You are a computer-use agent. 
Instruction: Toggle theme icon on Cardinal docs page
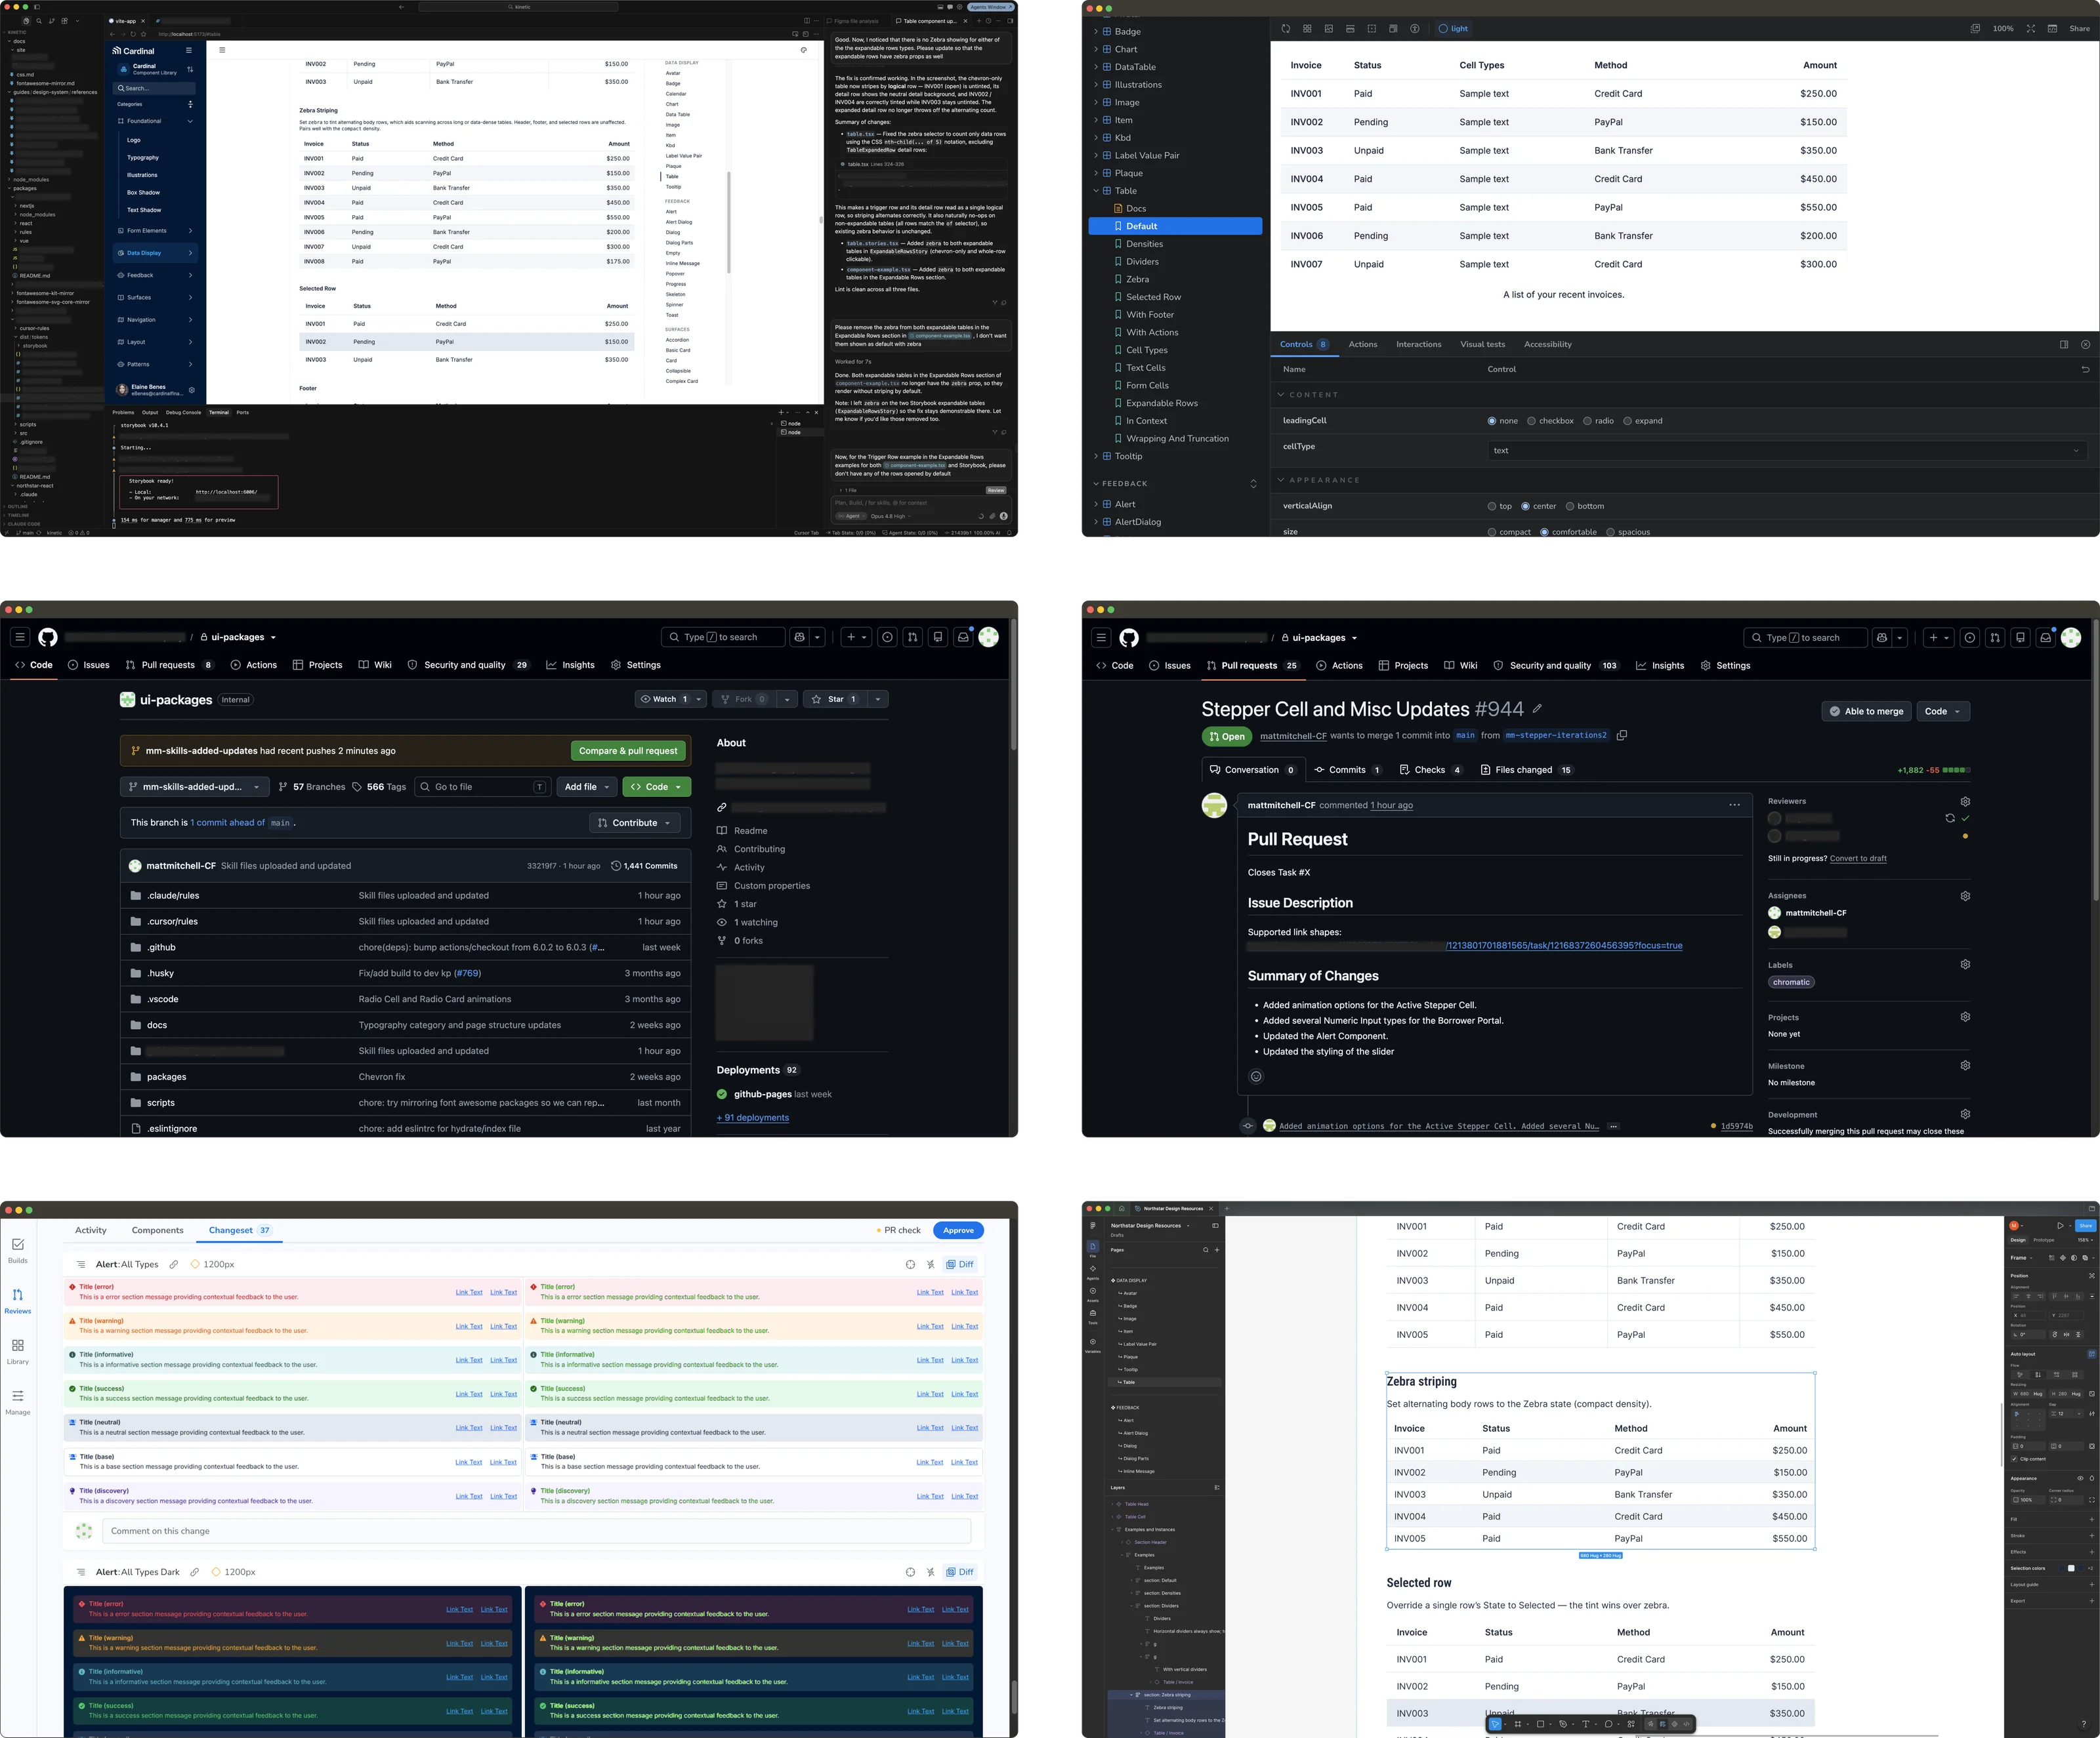pyautogui.click(x=804, y=50)
